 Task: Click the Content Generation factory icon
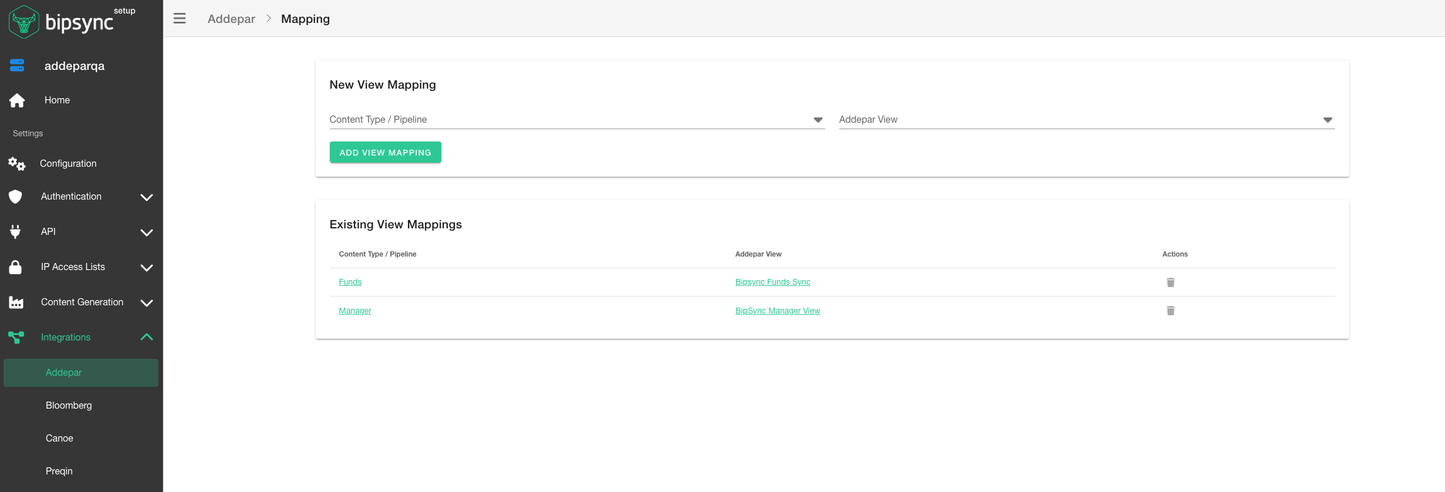pyautogui.click(x=16, y=302)
